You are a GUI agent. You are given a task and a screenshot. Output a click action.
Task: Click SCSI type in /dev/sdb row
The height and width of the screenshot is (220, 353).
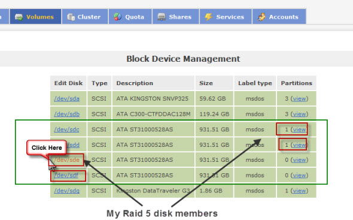tap(99, 114)
